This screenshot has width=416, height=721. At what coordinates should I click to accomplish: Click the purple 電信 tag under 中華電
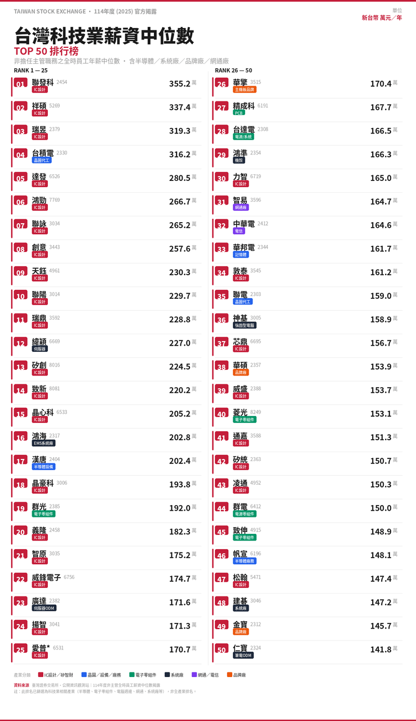[239, 231]
